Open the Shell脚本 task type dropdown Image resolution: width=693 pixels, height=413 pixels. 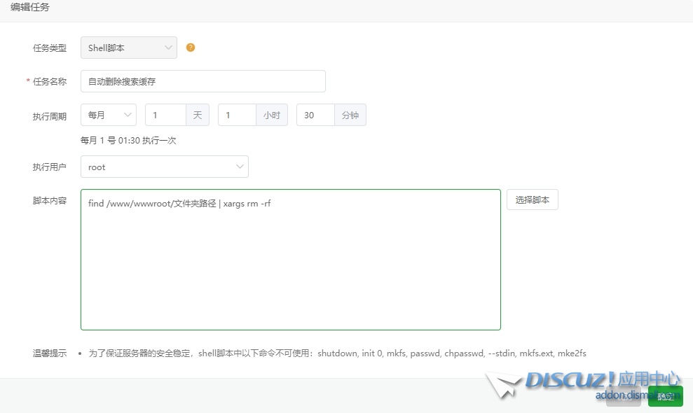pos(129,48)
